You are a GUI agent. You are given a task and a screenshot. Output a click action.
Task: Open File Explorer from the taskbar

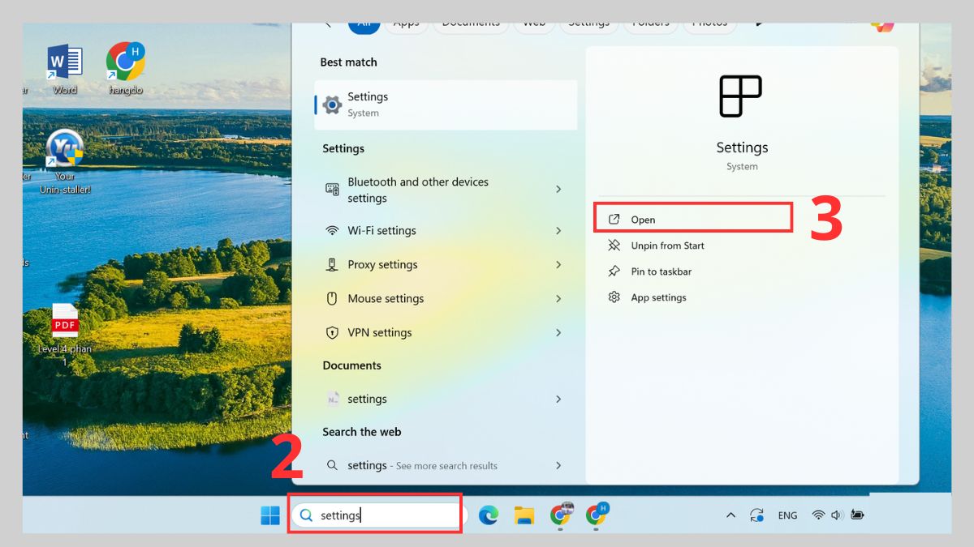click(524, 515)
